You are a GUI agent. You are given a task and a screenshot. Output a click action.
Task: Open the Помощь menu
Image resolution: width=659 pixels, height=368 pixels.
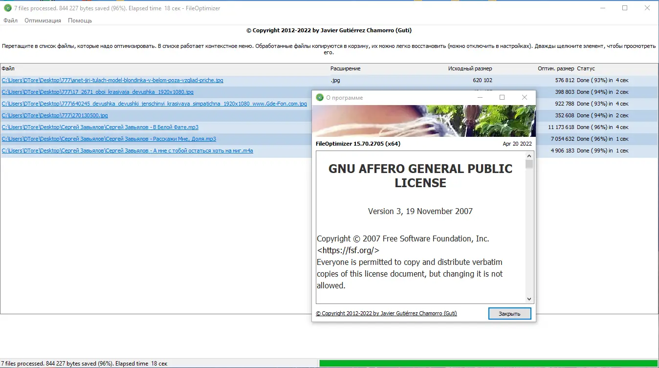(x=80, y=21)
